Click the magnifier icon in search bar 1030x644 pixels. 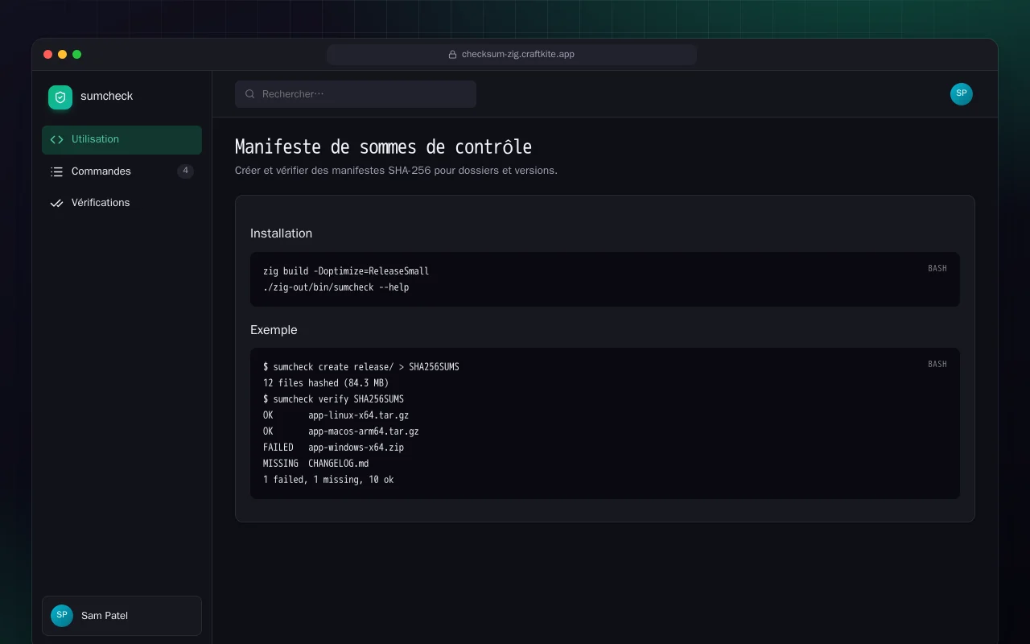[x=250, y=94]
